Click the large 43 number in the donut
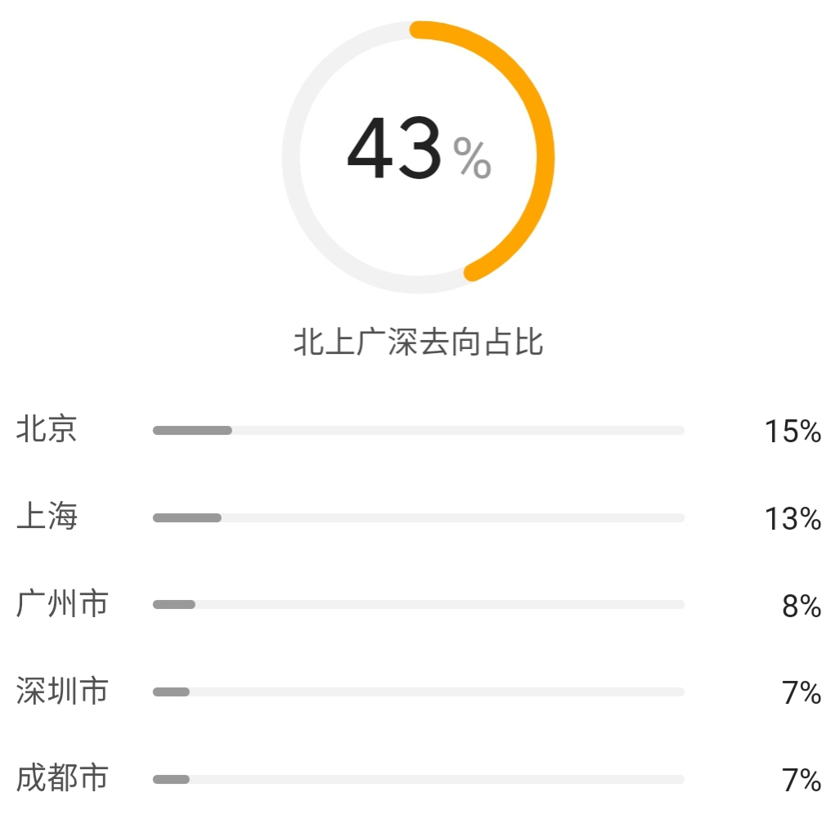The image size is (835, 828). tap(394, 150)
